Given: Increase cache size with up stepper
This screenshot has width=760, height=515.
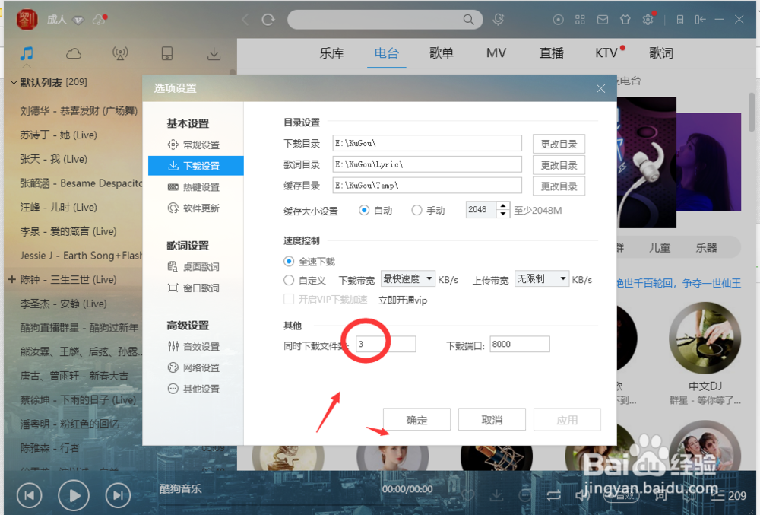Looking at the screenshot, I should click(503, 205).
